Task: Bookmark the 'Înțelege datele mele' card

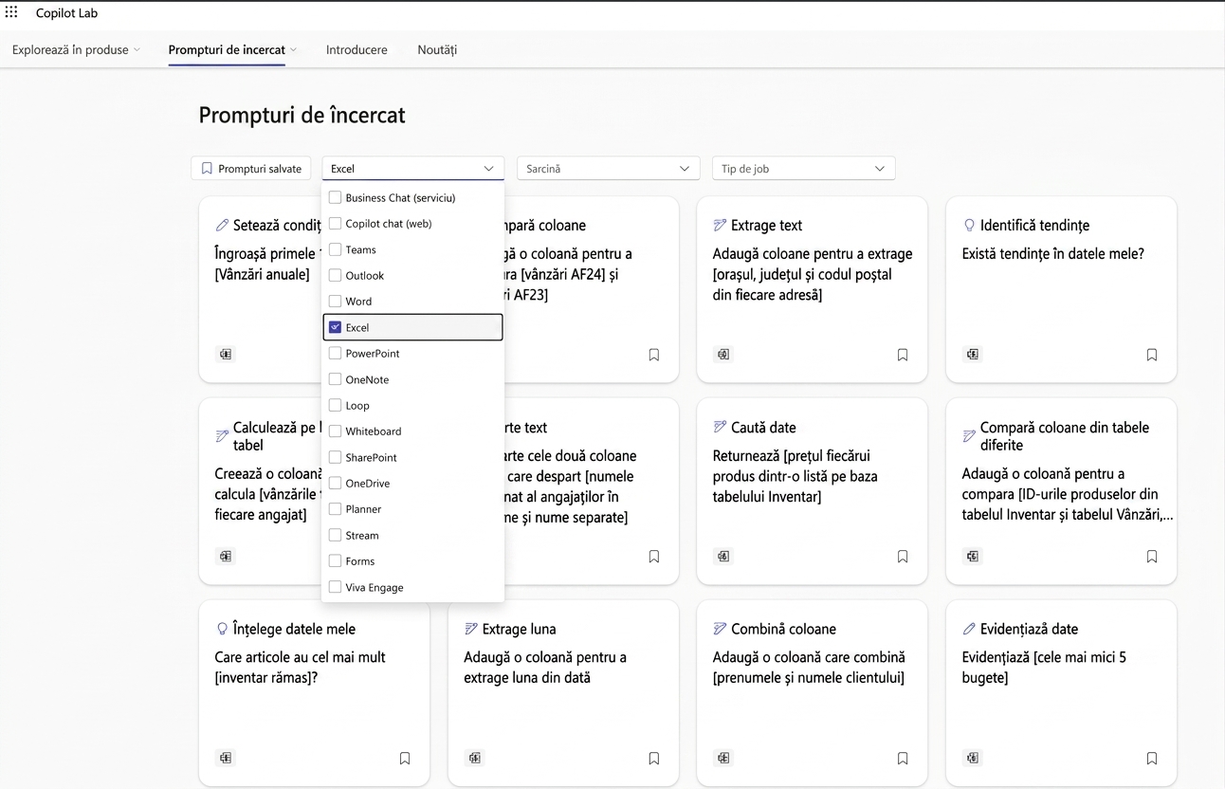Action: (x=405, y=759)
